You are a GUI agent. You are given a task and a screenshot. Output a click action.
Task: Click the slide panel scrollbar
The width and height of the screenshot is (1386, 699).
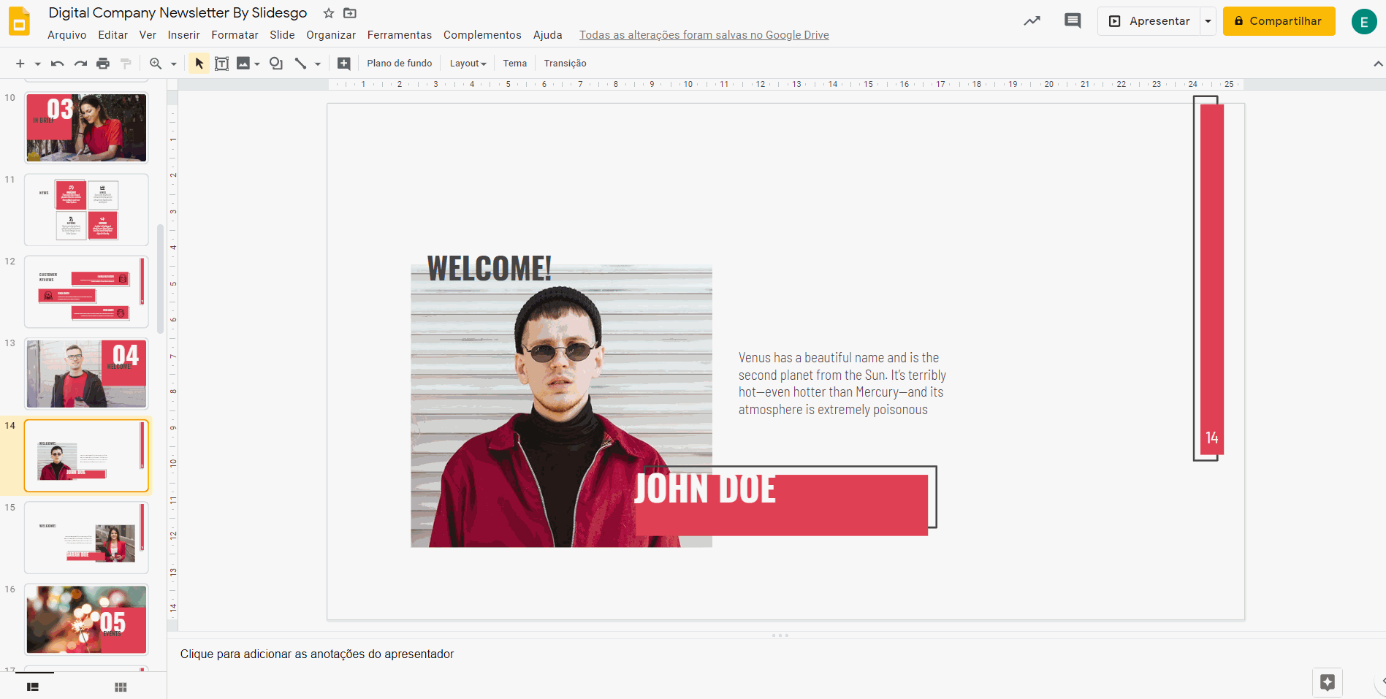[x=160, y=278]
